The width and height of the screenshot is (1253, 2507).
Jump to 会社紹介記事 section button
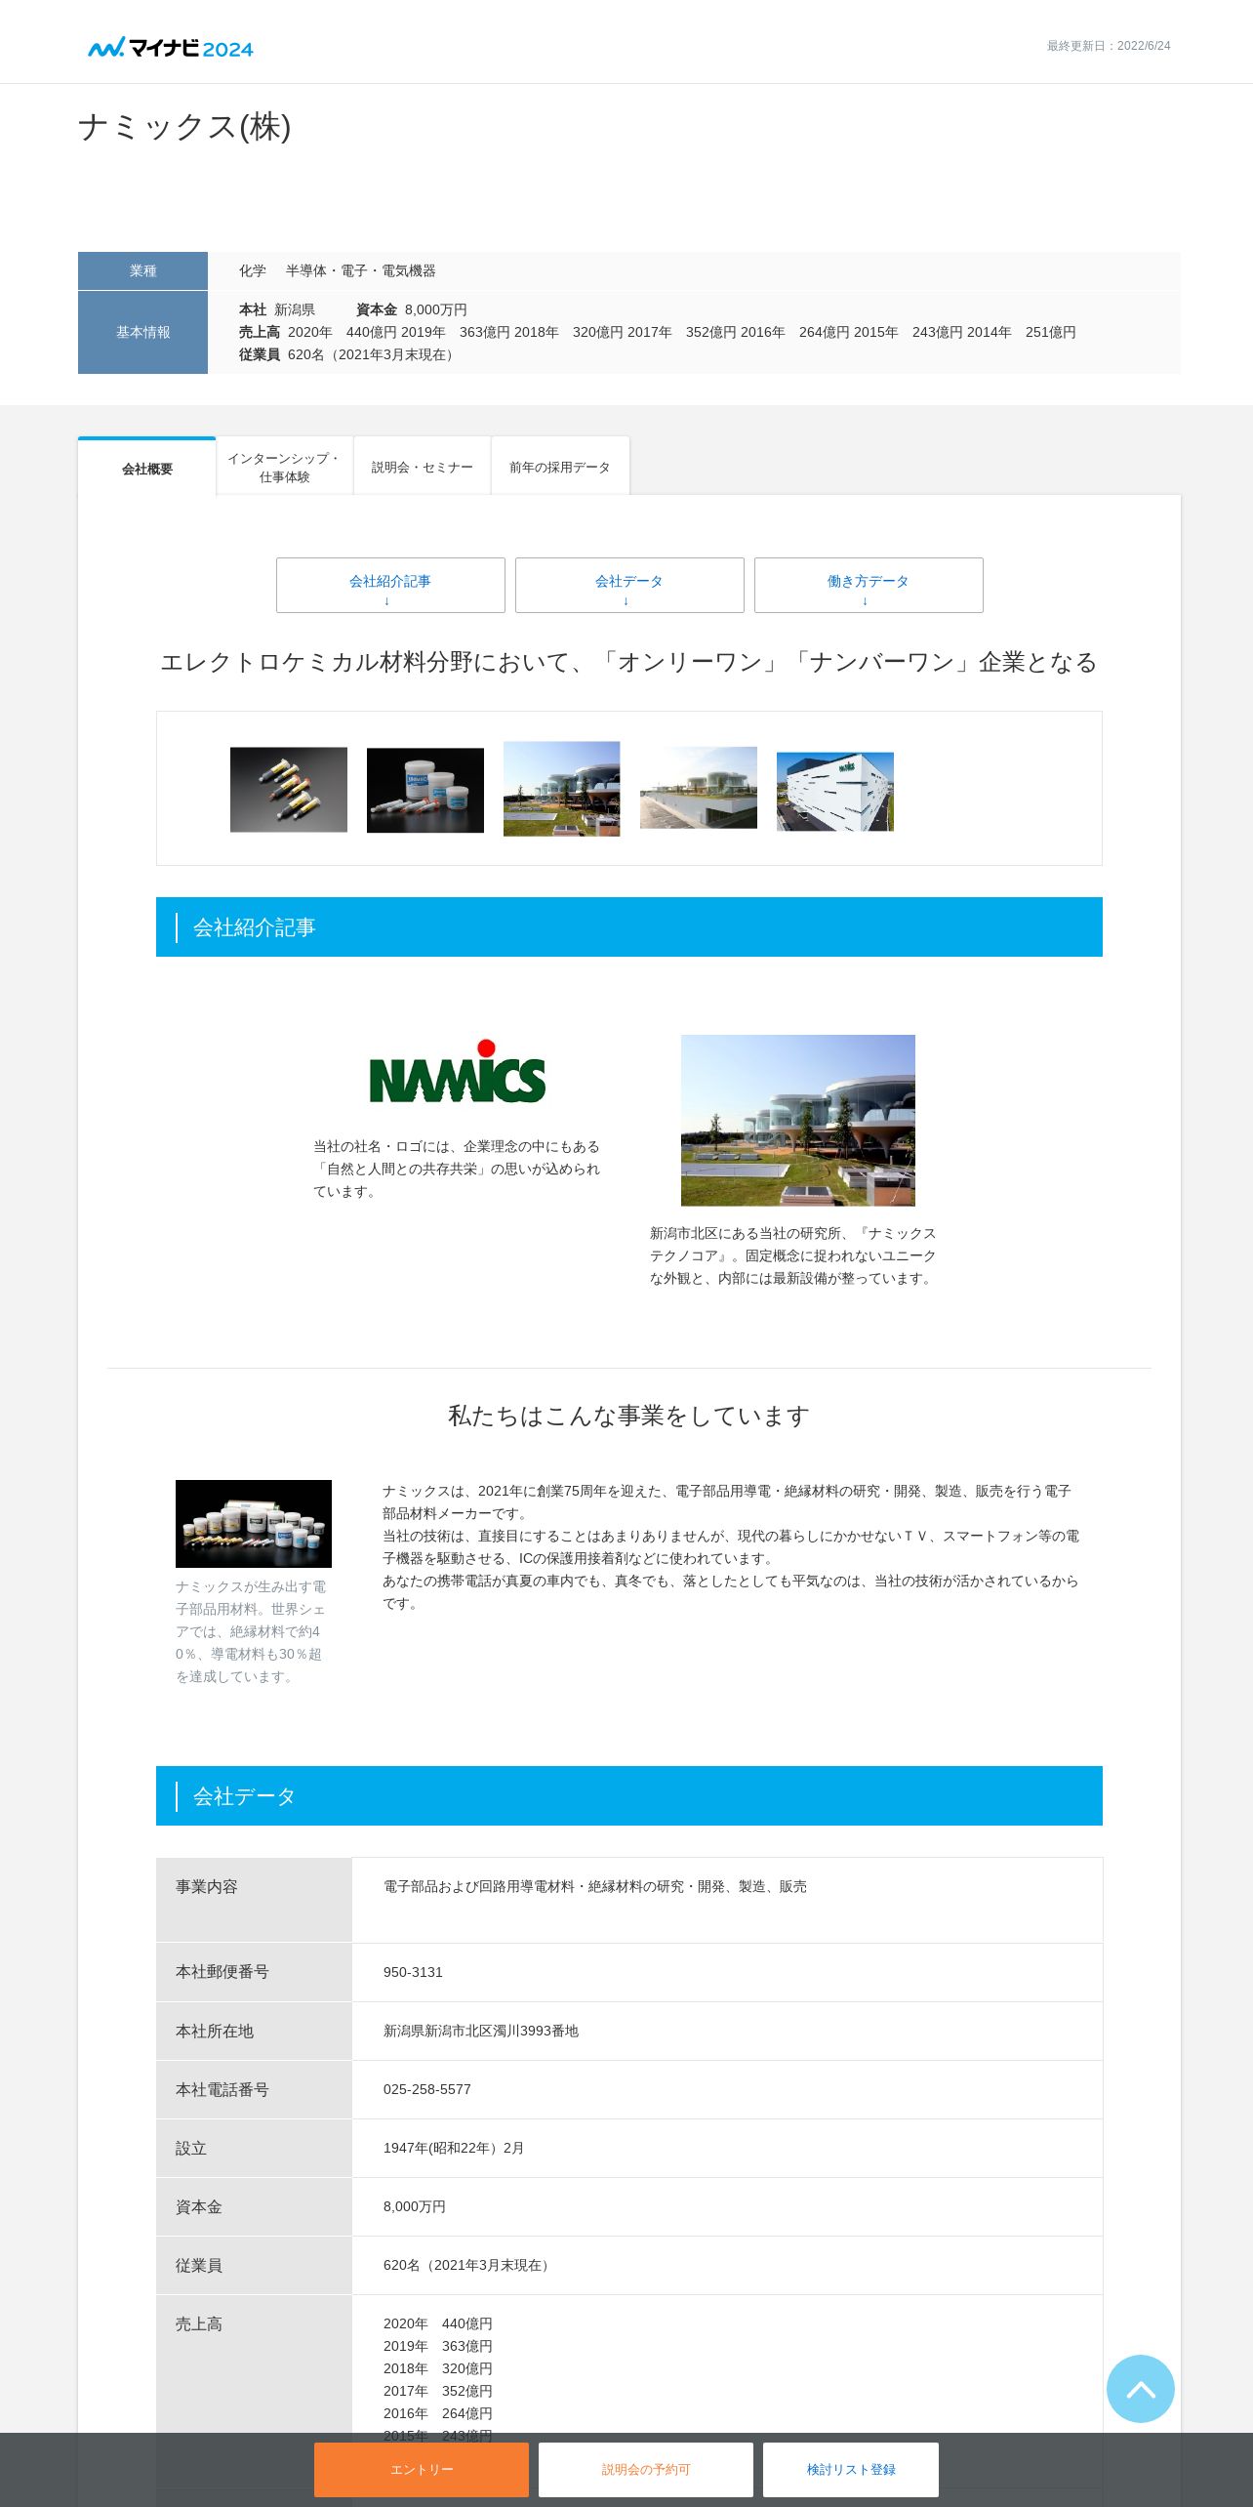tap(390, 585)
